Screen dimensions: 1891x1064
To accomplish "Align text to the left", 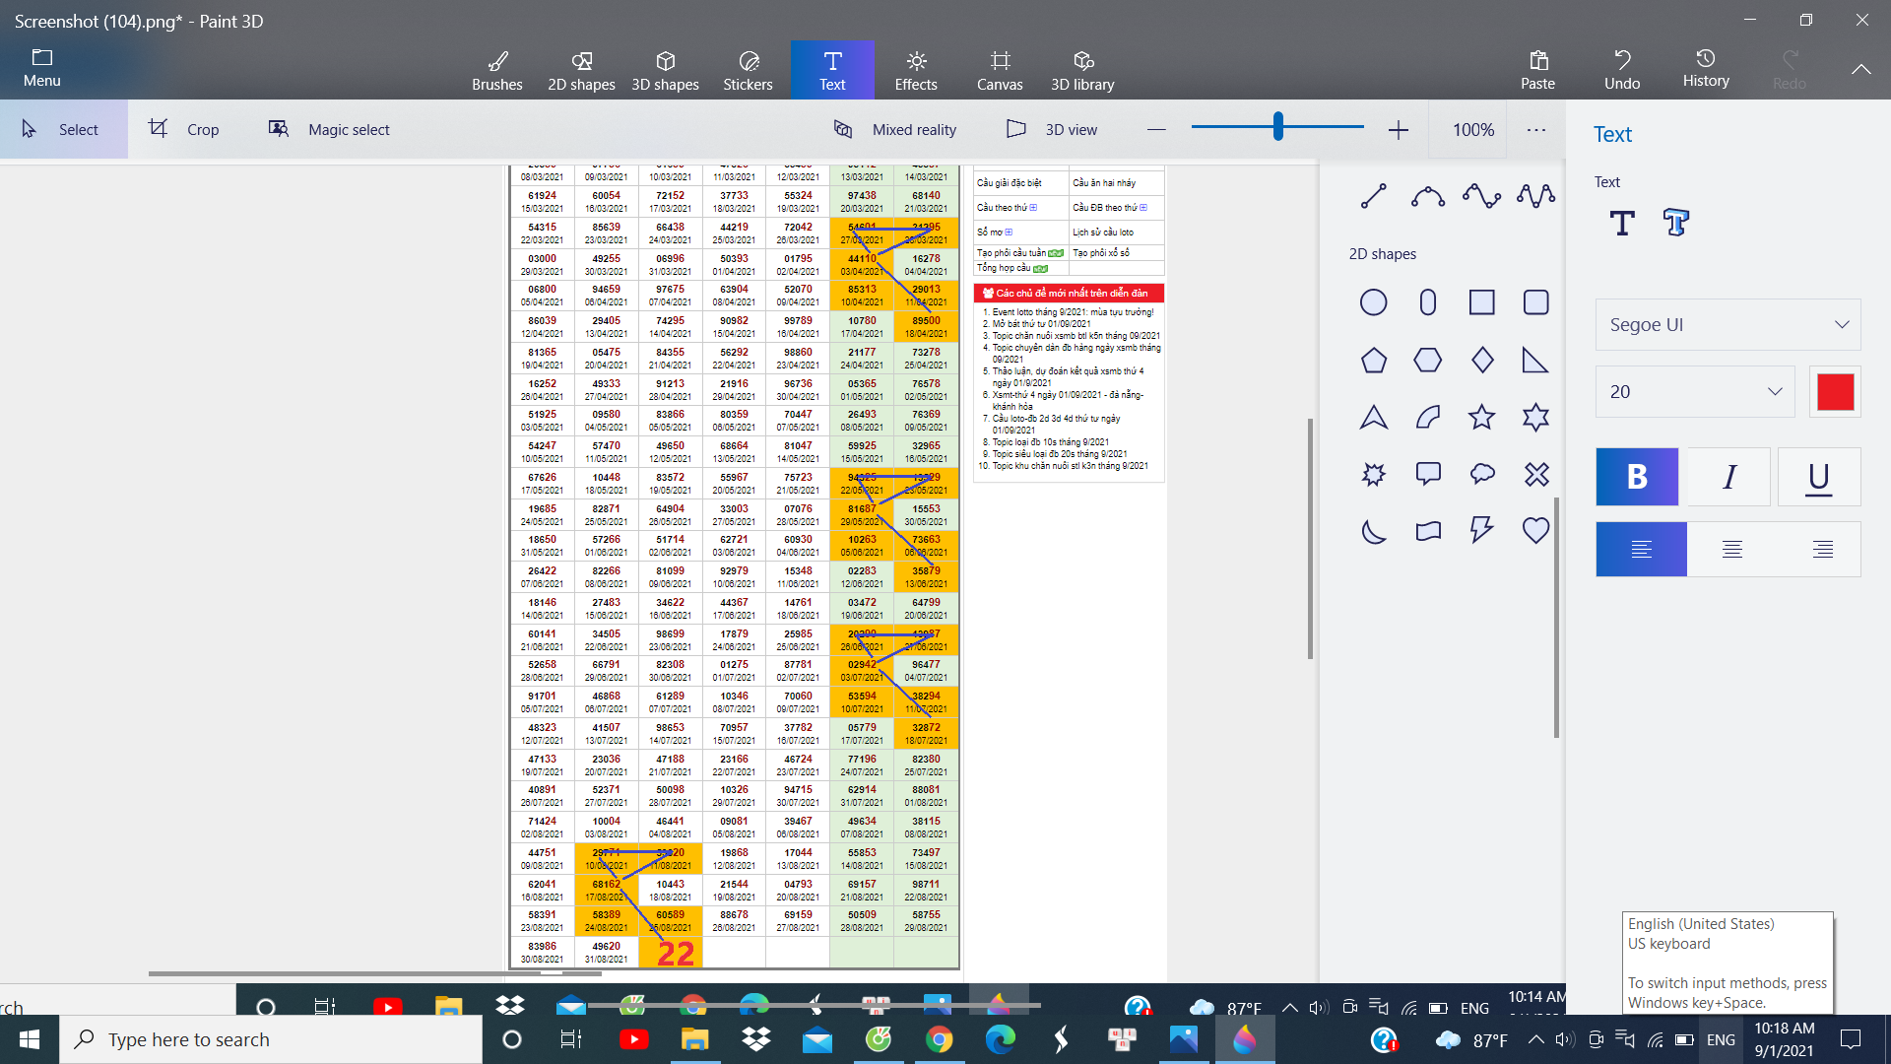I will [1641, 549].
